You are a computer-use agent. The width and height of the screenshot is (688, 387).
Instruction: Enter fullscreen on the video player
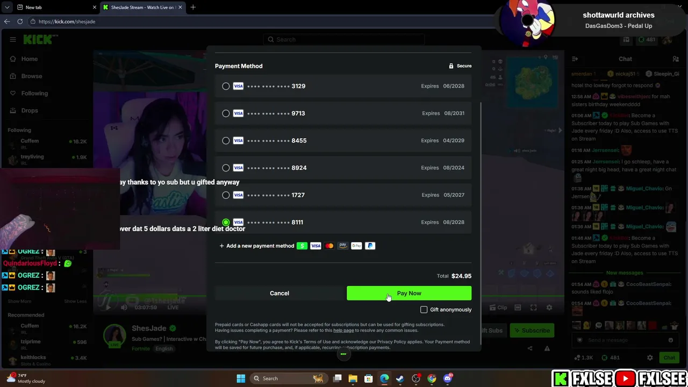[x=533, y=307]
